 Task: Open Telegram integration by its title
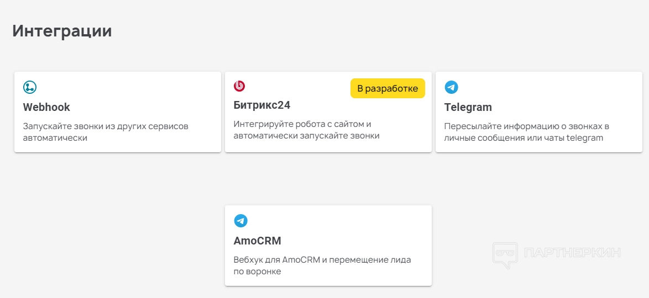pyautogui.click(x=468, y=107)
